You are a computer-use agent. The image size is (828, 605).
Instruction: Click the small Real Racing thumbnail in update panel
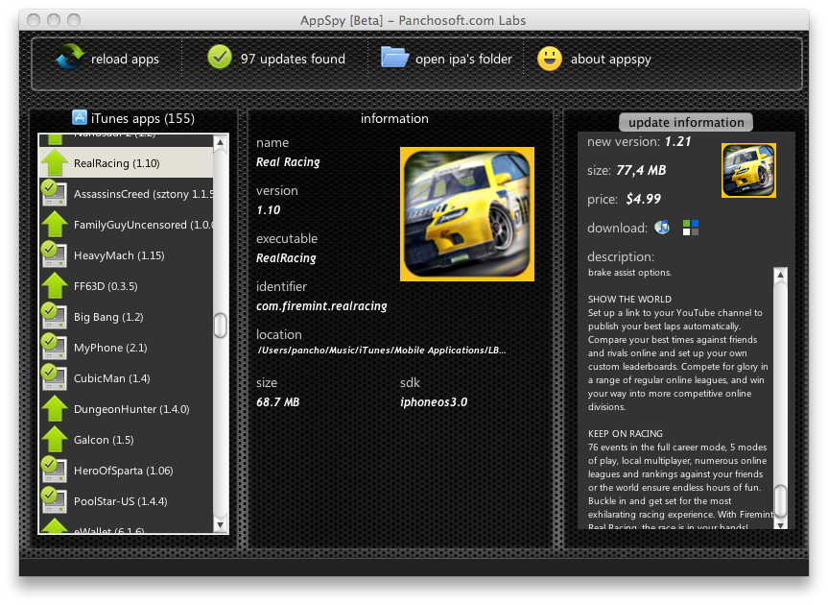[748, 170]
